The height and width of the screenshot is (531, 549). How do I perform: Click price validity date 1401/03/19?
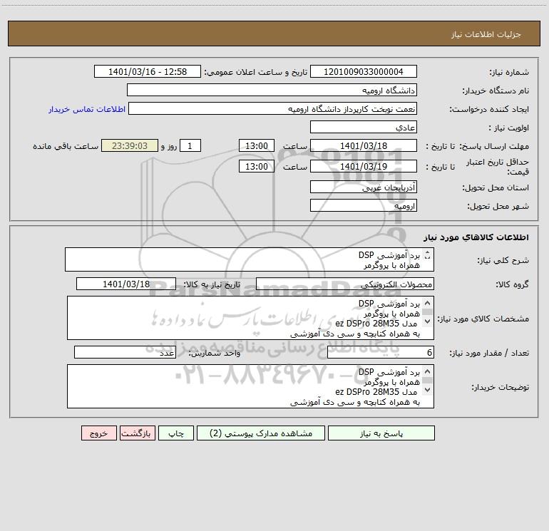click(364, 166)
